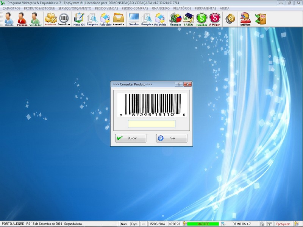Open the Receber green dollar icon
Image resolution: width=303 pixels, height=227 pixels.
(x=202, y=19)
